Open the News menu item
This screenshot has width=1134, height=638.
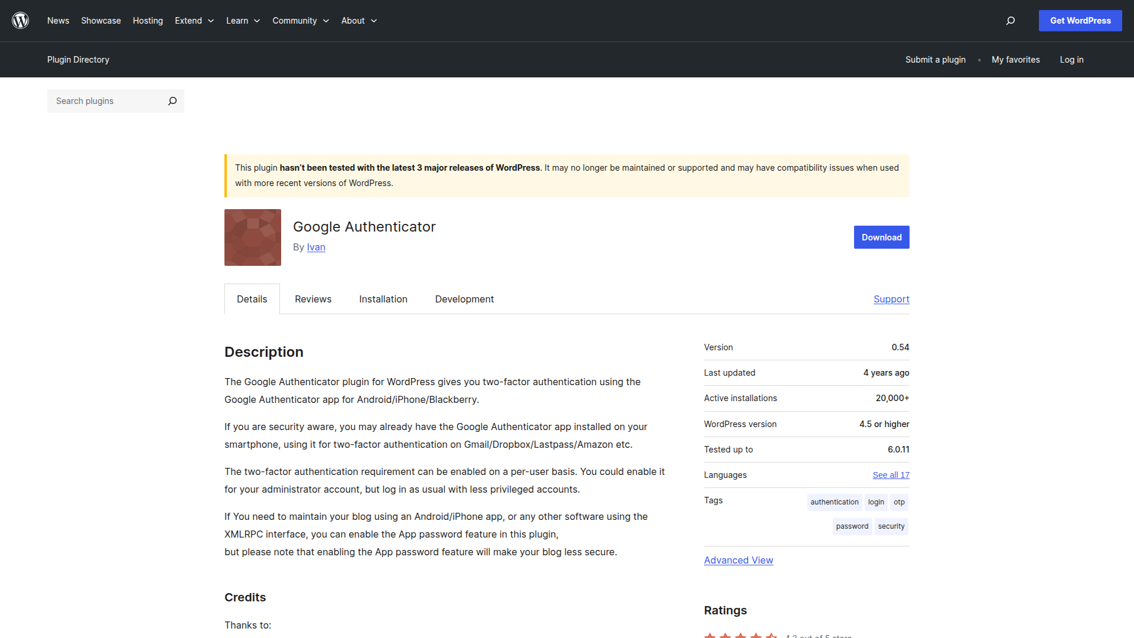(58, 21)
